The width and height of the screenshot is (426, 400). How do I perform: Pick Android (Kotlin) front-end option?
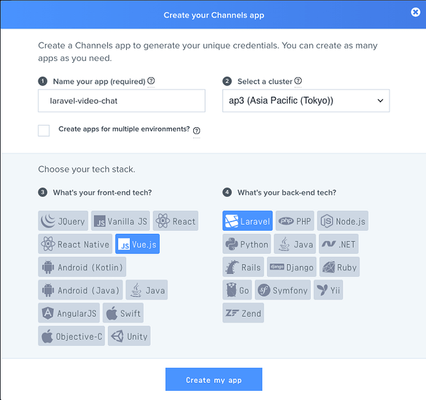click(x=82, y=267)
